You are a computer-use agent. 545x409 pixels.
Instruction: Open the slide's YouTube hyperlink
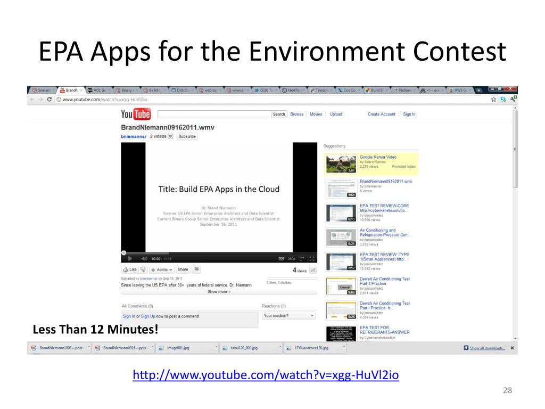point(266,375)
